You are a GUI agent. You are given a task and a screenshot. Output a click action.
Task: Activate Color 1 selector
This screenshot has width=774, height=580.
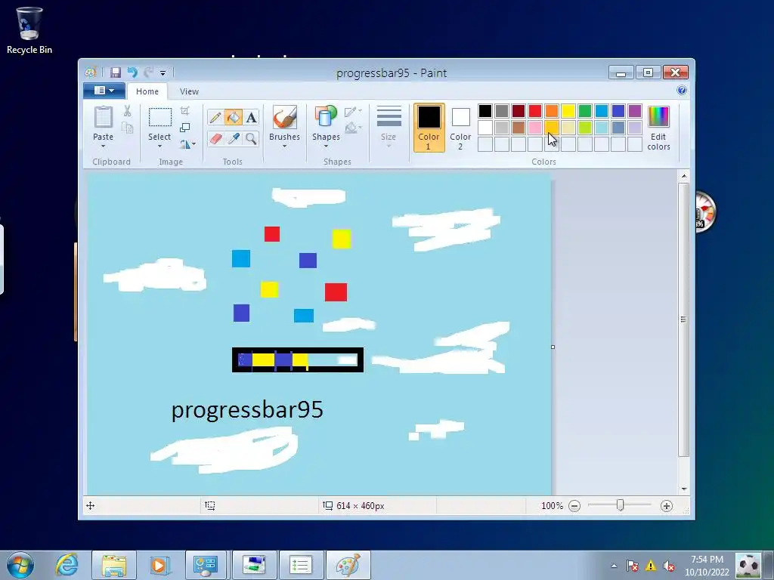tap(429, 127)
